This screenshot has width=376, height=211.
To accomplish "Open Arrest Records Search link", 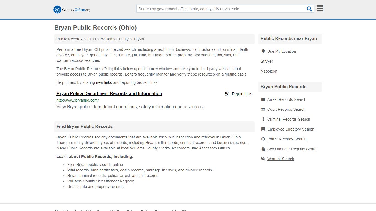I will click(287, 99).
